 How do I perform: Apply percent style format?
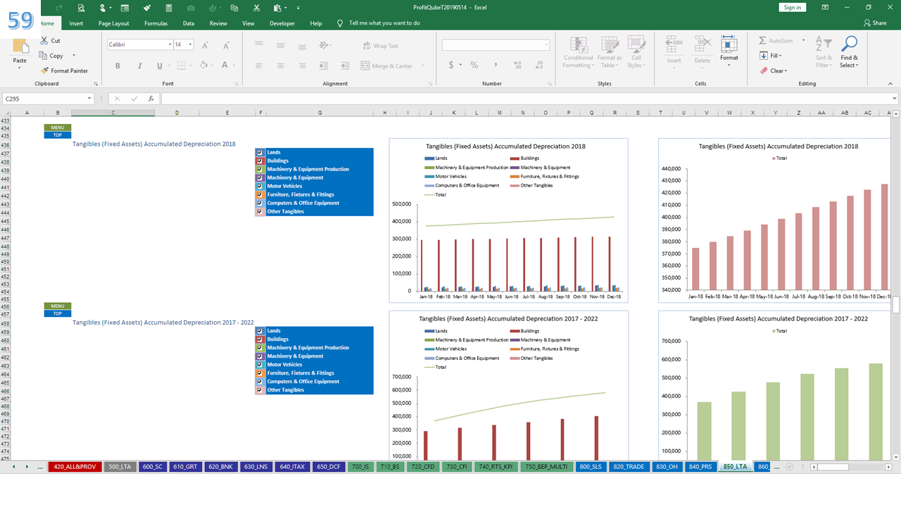click(474, 65)
